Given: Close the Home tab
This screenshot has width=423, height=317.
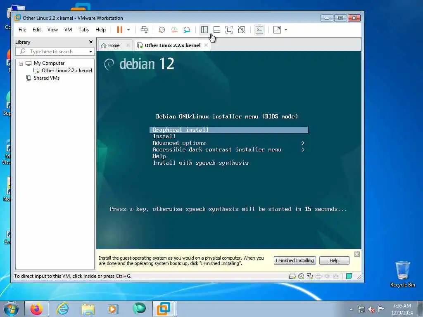Looking at the screenshot, I should 128,45.
